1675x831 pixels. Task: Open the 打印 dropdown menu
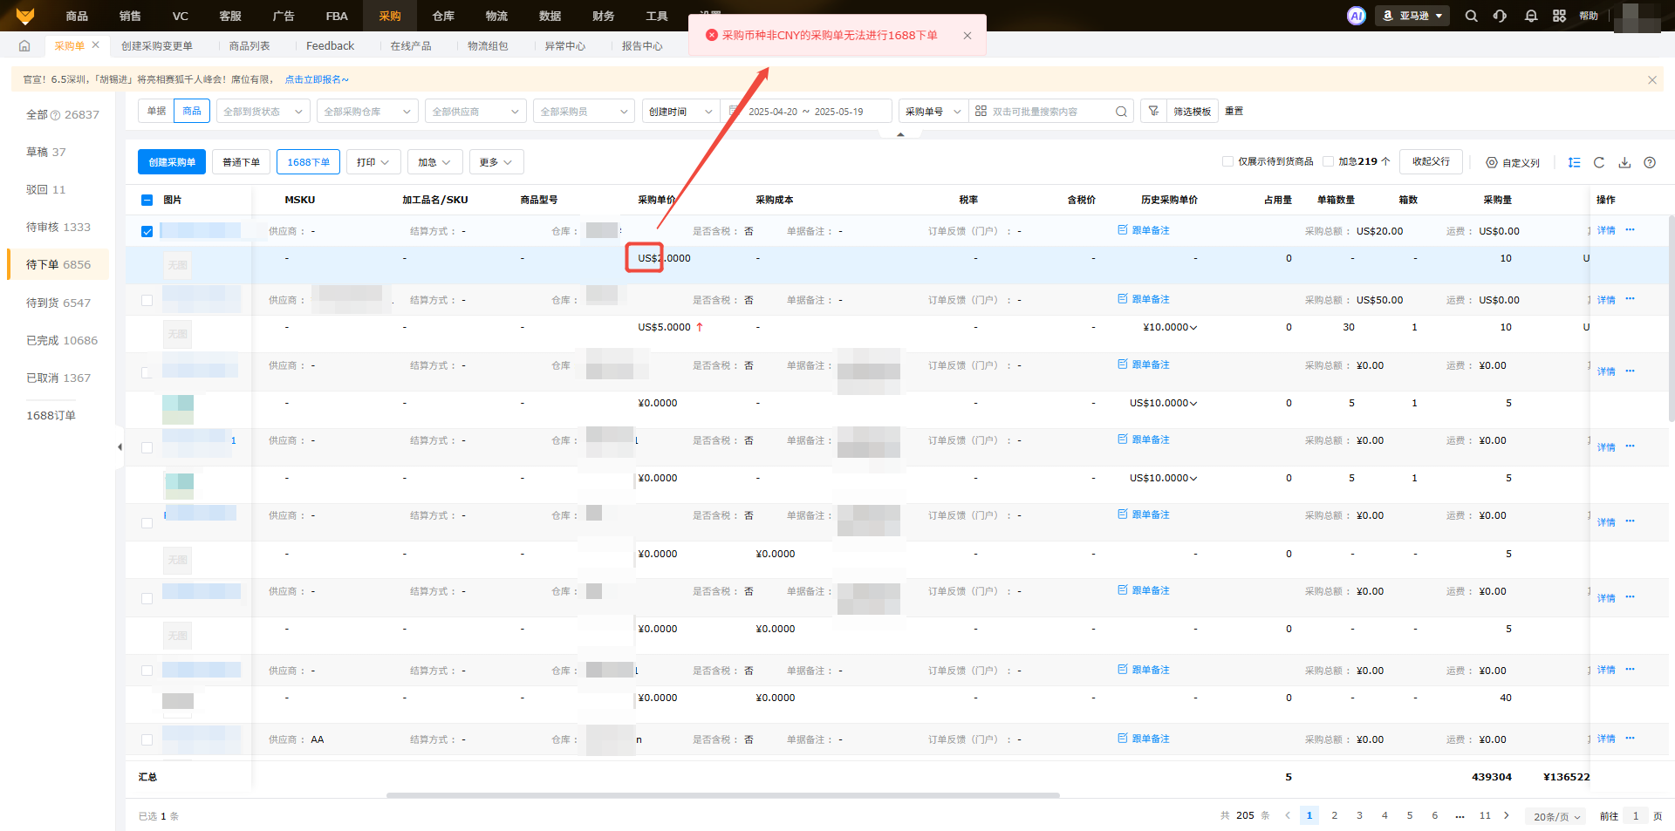[373, 162]
